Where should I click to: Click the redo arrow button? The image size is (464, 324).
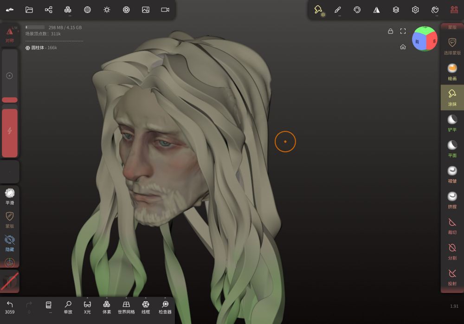pos(29,307)
